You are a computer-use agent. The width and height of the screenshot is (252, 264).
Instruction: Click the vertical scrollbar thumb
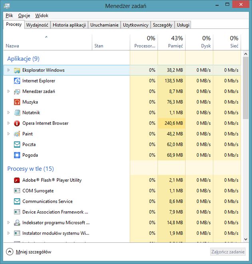point(246,88)
